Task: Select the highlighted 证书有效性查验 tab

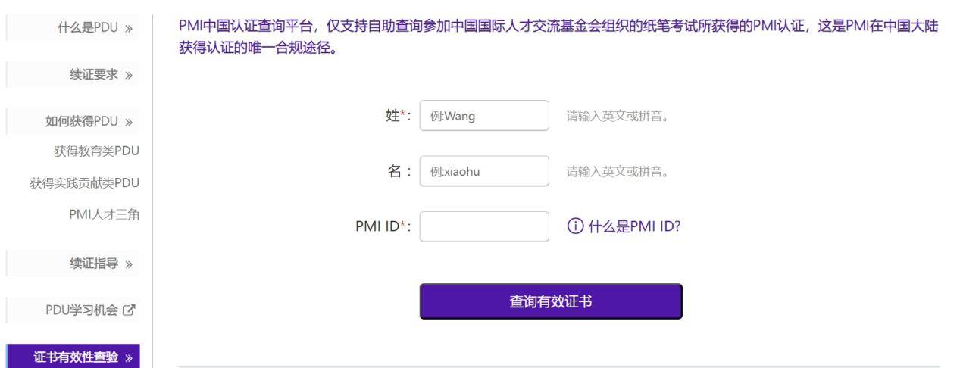Action: (73, 357)
